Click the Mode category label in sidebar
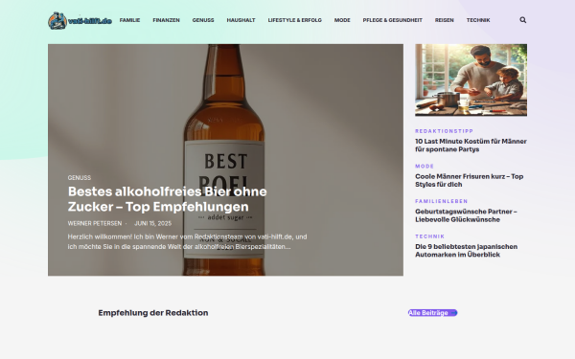Viewport: 575px width, 359px height. click(x=425, y=167)
